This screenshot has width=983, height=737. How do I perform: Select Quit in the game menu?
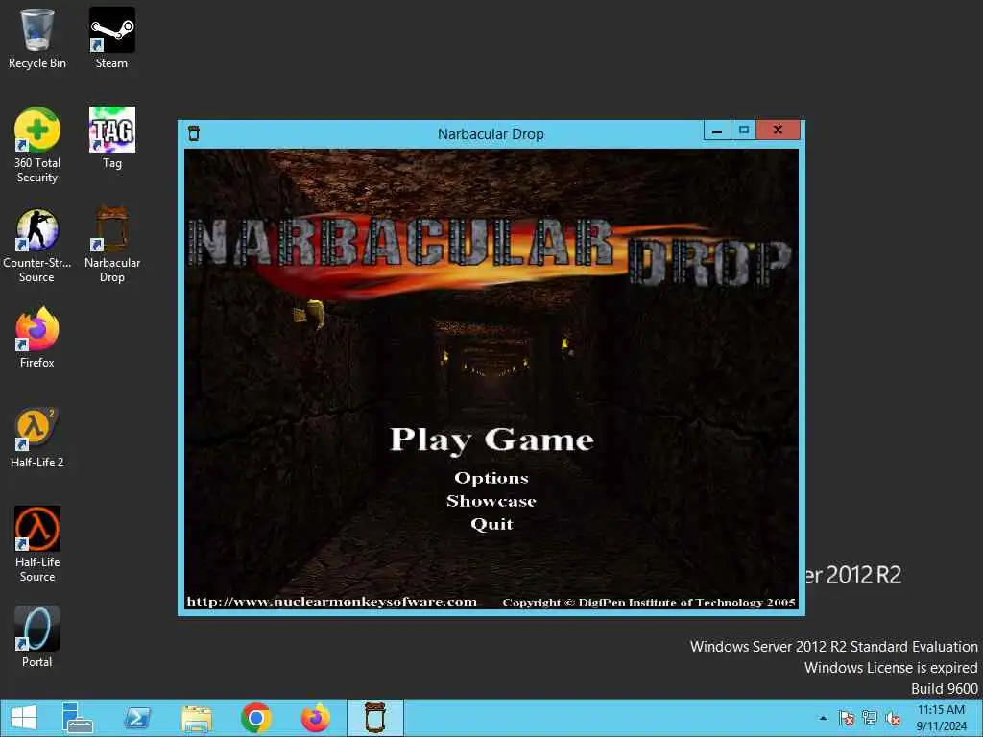pyautogui.click(x=492, y=525)
